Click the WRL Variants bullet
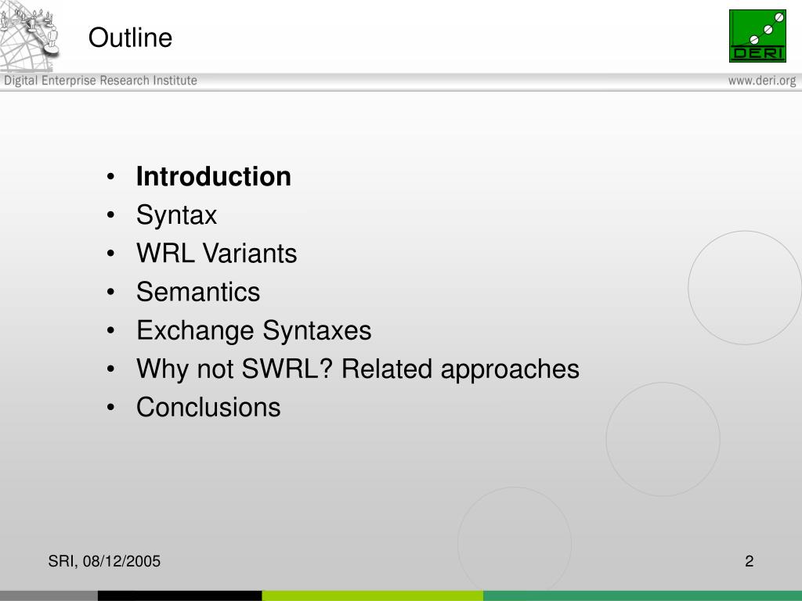The image size is (802, 601). coord(216,253)
